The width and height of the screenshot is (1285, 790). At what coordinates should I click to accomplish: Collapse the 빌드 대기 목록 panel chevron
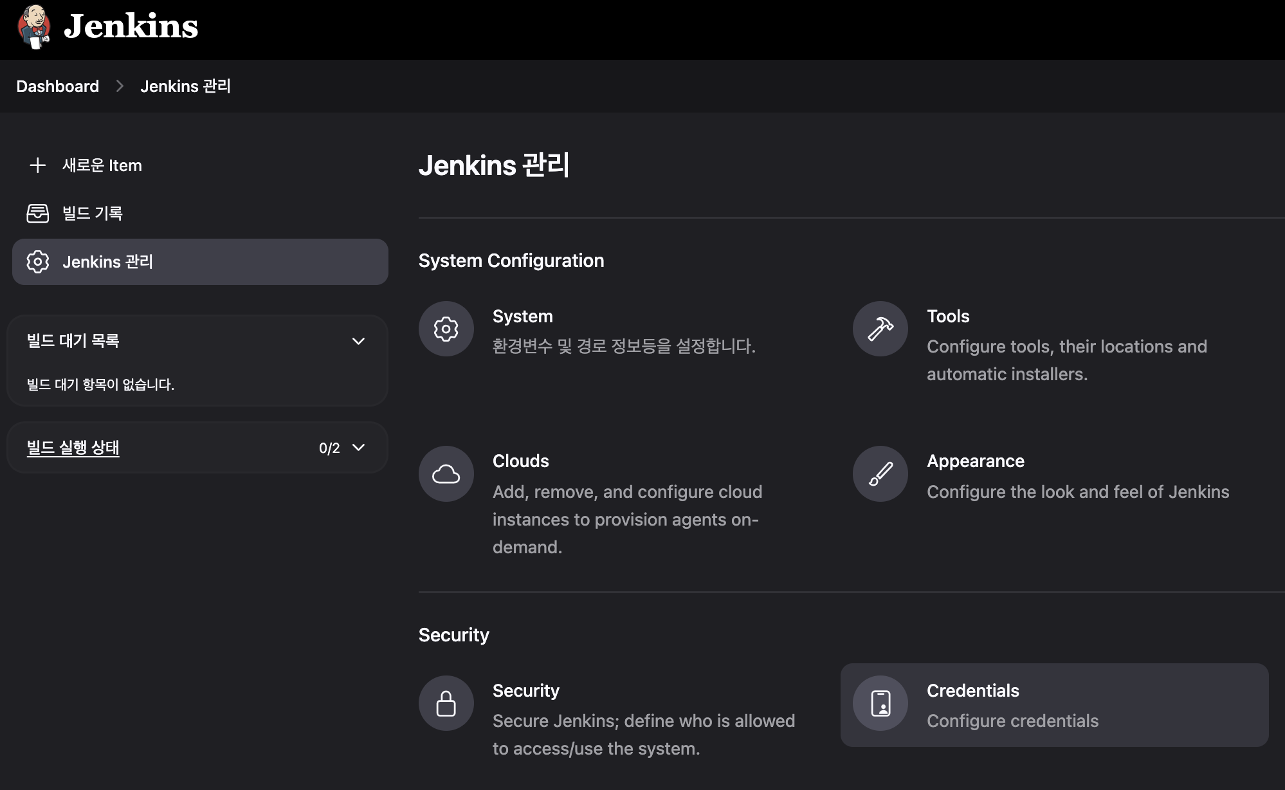pyautogui.click(x=358, y=341)
